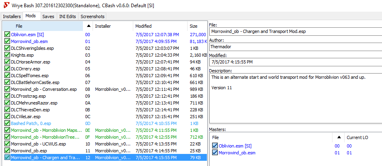The height and width of the screenshot is (166, 382).
Task: Toggle Morrowind_ob.esp checkbox
Action: tap(7, 150)
